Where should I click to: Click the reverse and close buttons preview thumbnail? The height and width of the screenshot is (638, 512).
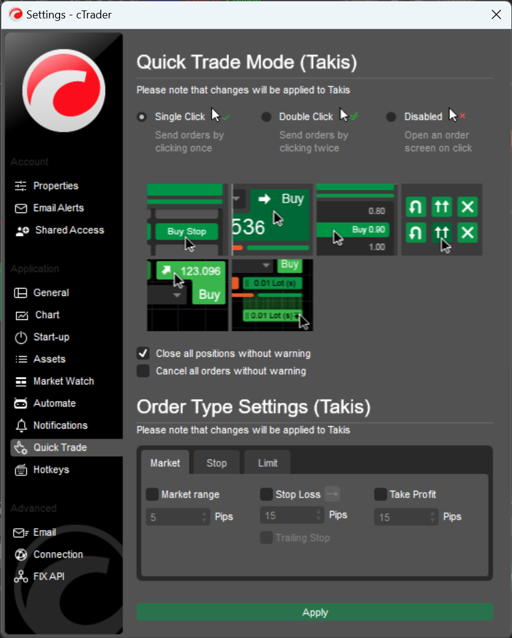[x=442, y=220]
